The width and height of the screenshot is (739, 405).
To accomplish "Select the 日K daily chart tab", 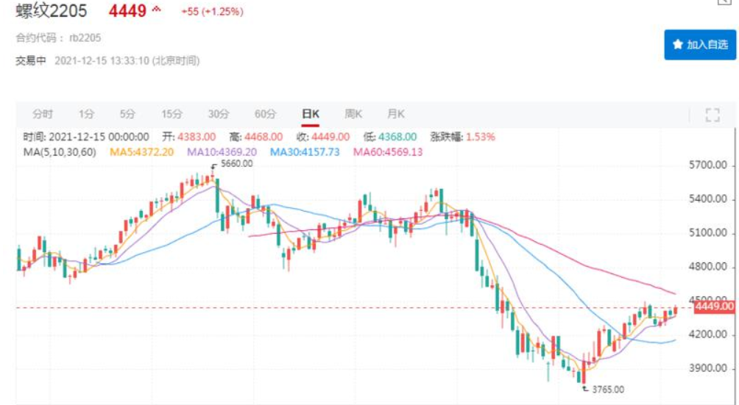I will point(311,114).
